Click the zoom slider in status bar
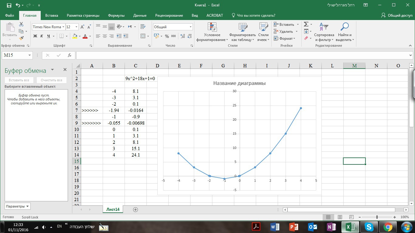 (x=377, y=217)
